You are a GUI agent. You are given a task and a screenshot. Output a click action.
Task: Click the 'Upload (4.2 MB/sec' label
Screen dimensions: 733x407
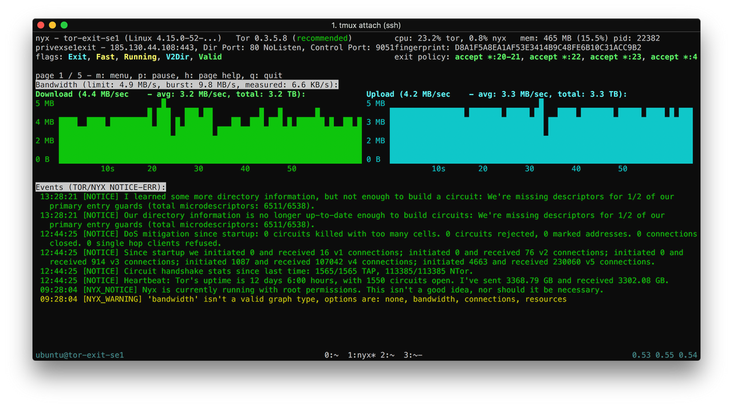(x=408, y=94)
